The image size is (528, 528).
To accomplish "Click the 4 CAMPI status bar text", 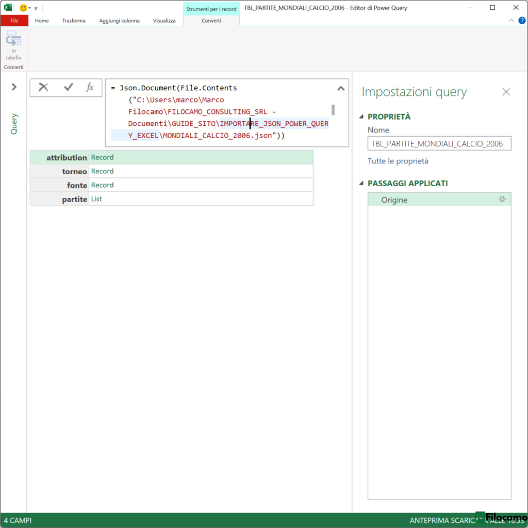I will [18, 520].
